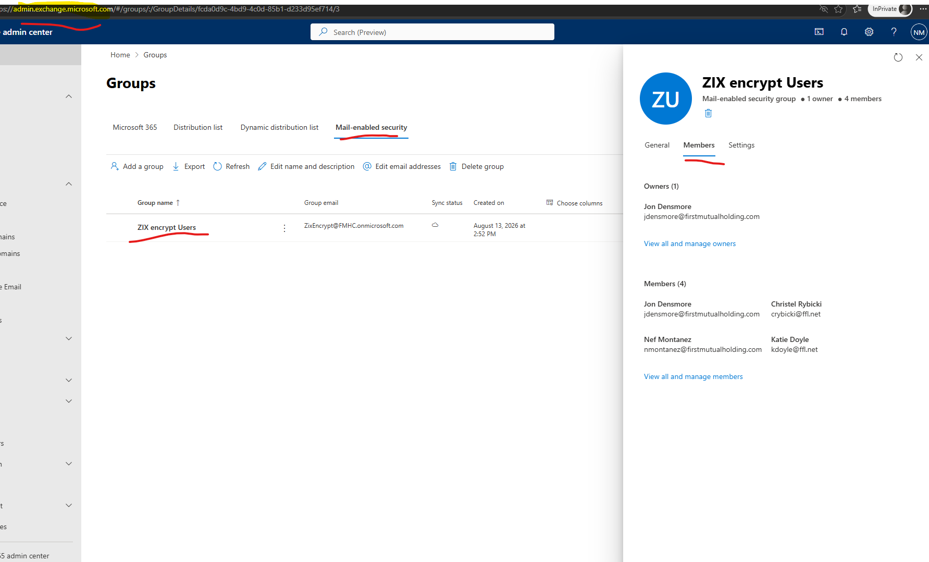The height and width of the screenshot is (562, 929).
Task: Click View all and manage members link
Action: 693,376
